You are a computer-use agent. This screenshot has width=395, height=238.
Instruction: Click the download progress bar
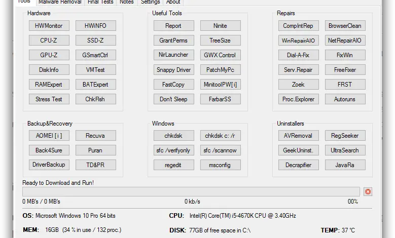(191, 192)
